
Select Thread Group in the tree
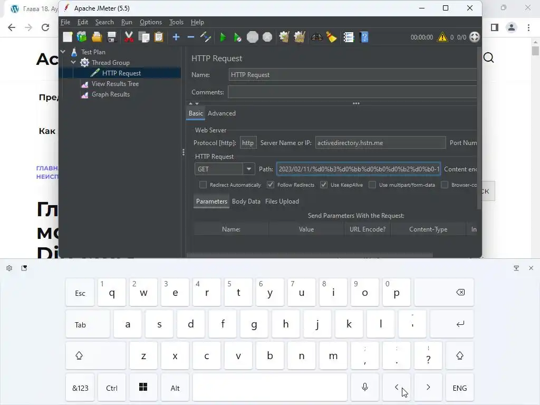point(111,63)
